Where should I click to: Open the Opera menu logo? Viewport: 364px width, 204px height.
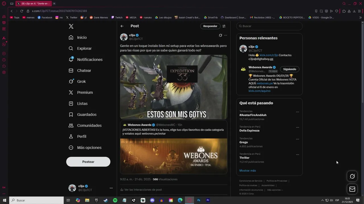[4, 4]
